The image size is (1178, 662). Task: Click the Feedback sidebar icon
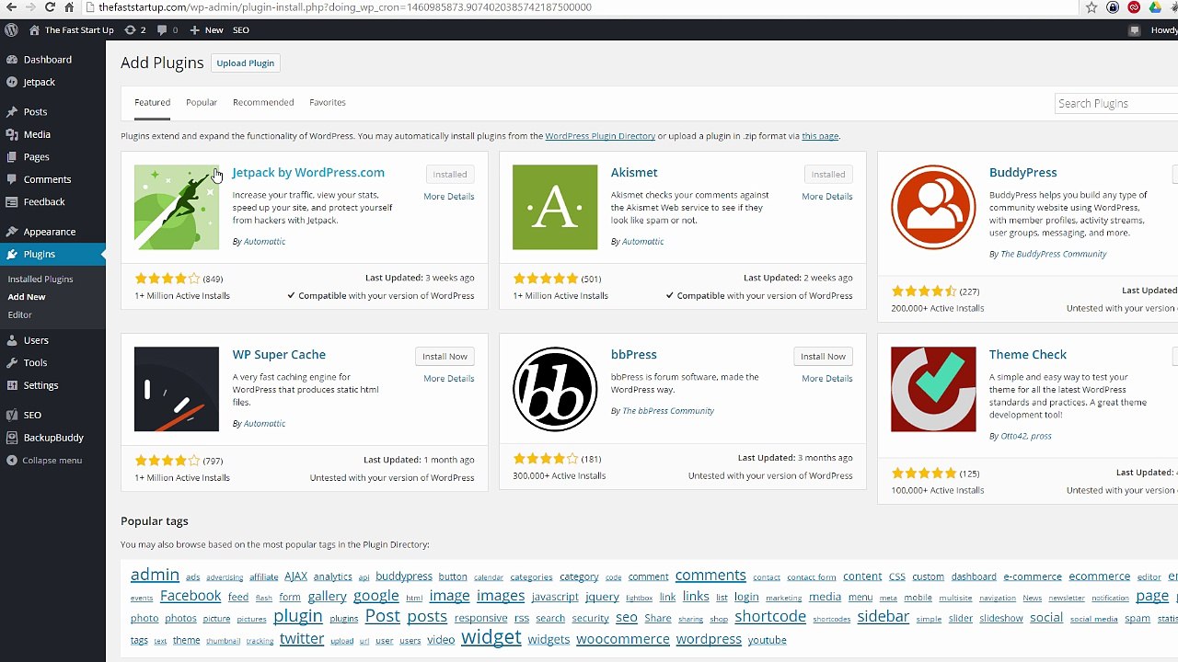(x=12, y=201)
